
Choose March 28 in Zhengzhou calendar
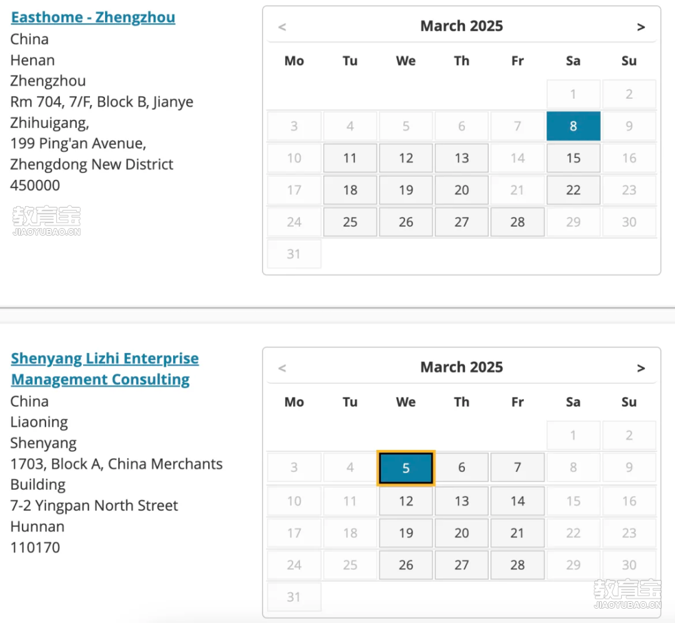(517, 222)
